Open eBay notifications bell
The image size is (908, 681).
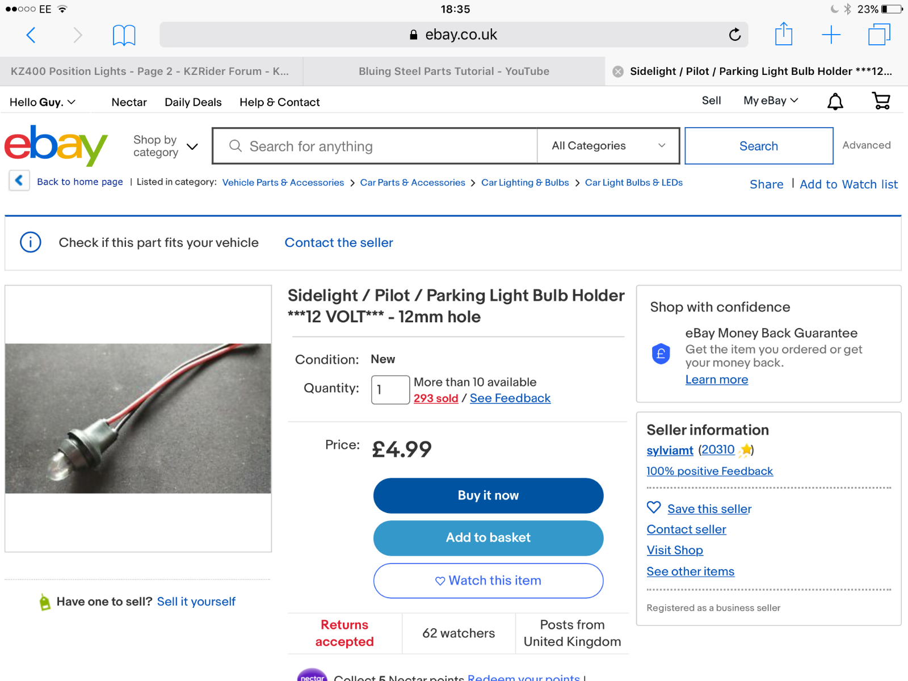[835, 102]
